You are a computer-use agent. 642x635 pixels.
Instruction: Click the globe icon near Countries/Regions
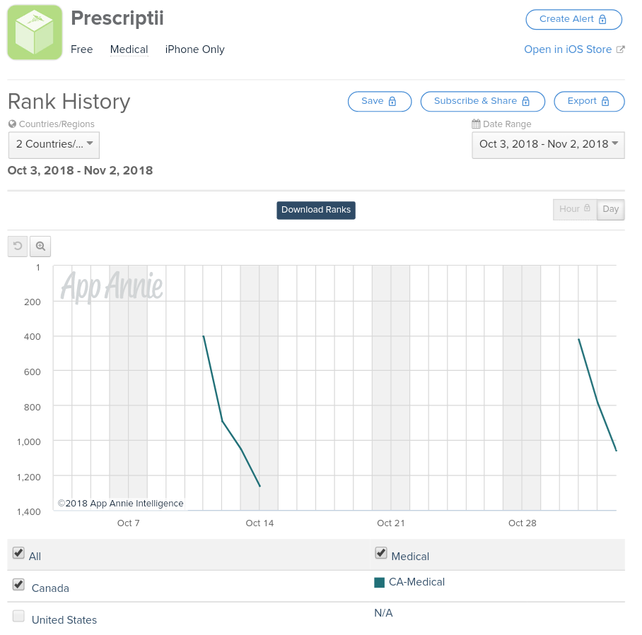[12, 124]
